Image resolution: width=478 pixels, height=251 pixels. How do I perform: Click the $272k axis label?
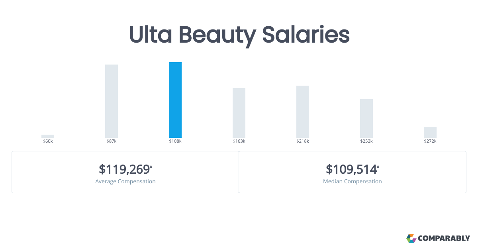pos(430,141)
